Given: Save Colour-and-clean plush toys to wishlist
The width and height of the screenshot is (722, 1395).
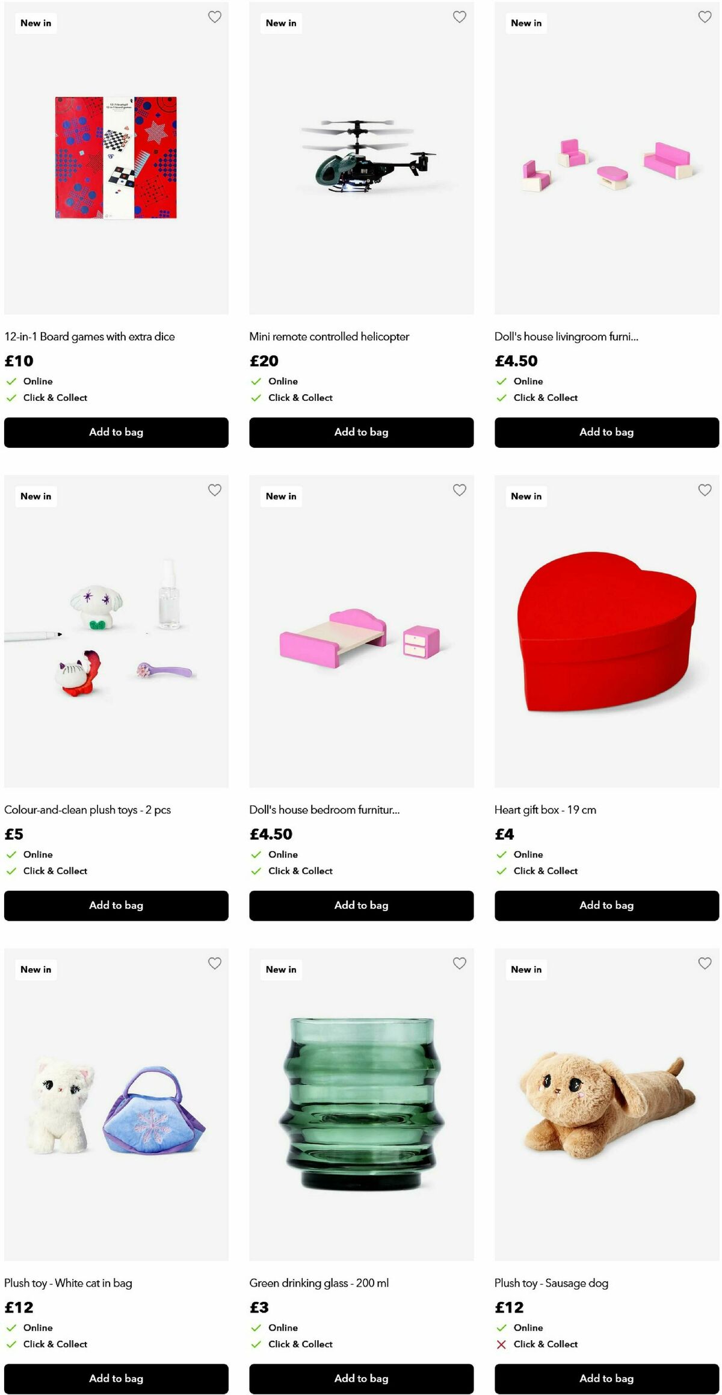Looking at the screenshot, I should (x=214, y=490).
